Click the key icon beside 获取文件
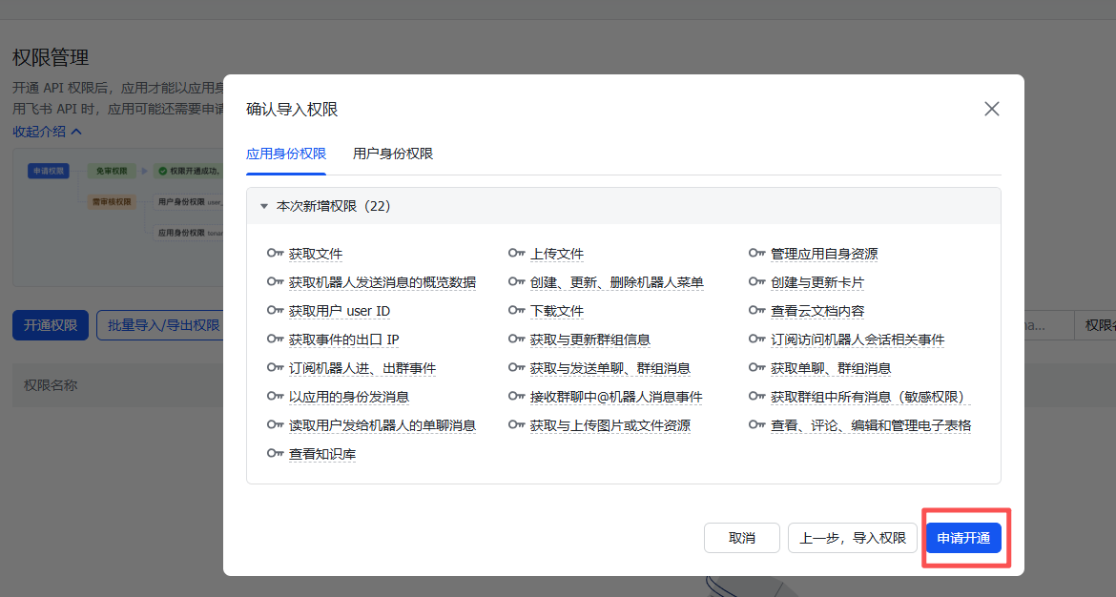 point(273,253)
